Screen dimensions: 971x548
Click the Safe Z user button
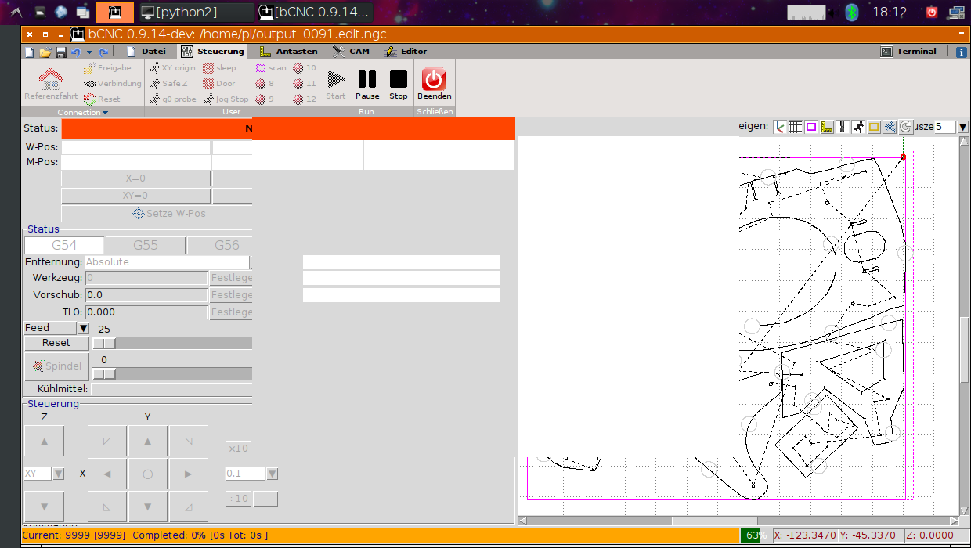click(168, 84)
